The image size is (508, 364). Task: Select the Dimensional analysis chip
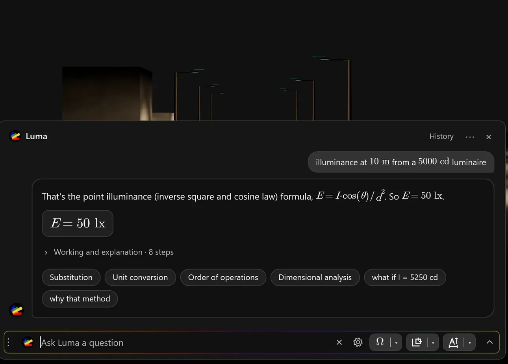(x=315, y=277)
